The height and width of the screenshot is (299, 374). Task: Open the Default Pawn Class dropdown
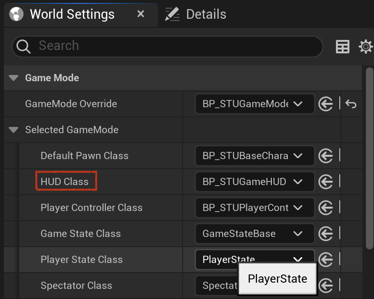pyautogui.click(x=255, y=156)
